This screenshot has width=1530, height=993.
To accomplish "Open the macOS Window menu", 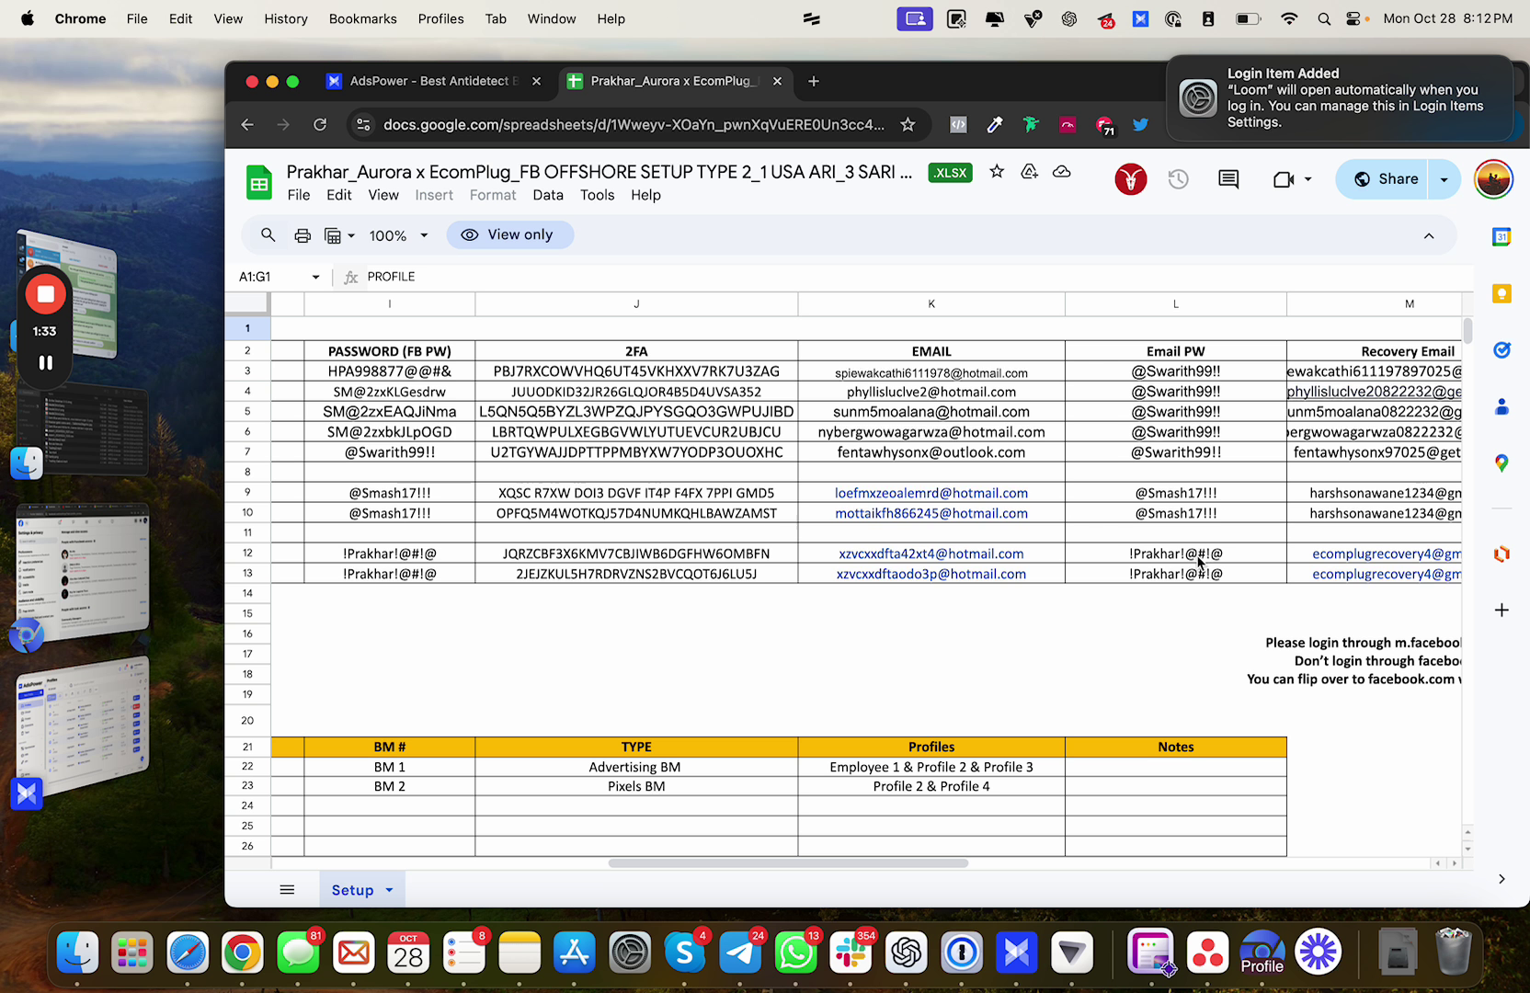I will click(x=552, y=18).
